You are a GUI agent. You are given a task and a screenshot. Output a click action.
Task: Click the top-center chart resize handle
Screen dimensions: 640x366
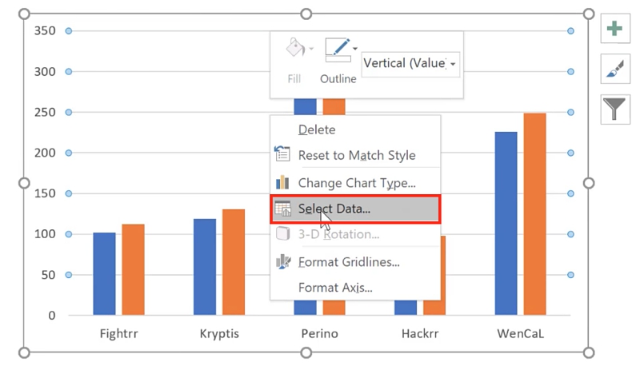click(x=306, y=14)
